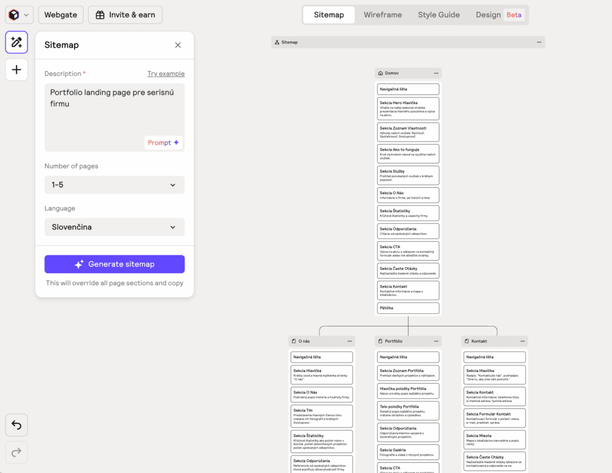
Task: Click the Webgate project button
Action: pyautogui.click(x=60, y=15)
